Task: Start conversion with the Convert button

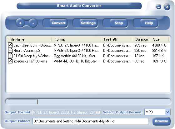Action: pos(58,23)
